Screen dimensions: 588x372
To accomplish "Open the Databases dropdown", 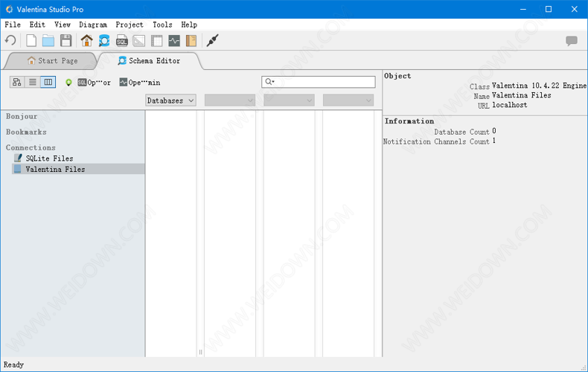I will (x=170, y=100).
